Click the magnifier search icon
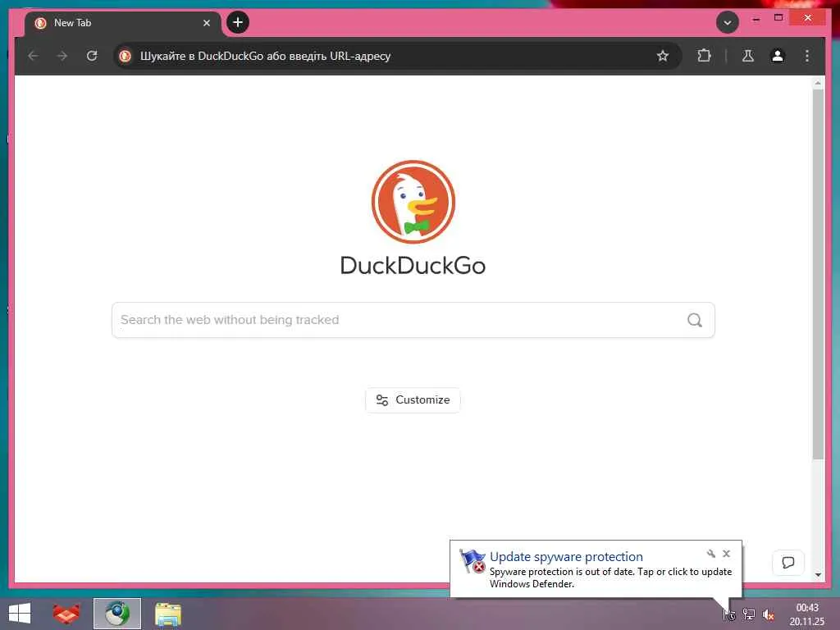The image size is (840, 630). coord(695,320)
